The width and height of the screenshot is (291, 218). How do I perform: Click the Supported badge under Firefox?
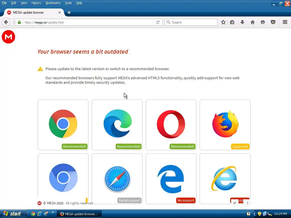point(240,146)
